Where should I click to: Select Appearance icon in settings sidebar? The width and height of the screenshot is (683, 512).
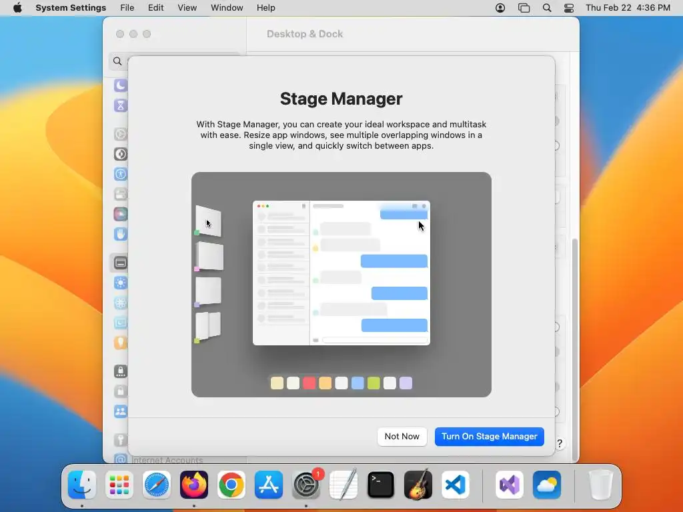pos(121,154)
